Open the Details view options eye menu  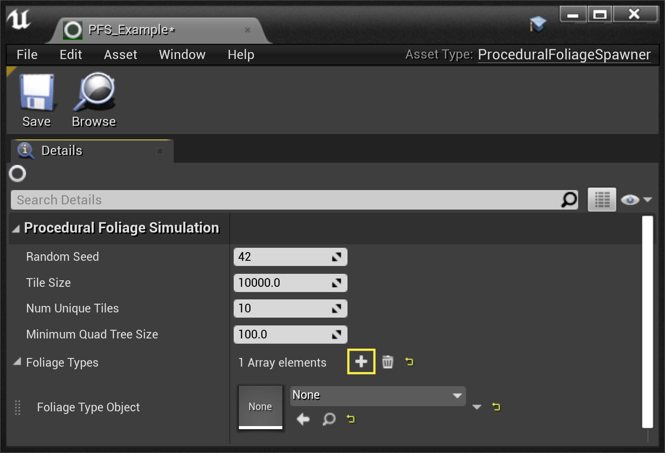(x=636, y=200)
